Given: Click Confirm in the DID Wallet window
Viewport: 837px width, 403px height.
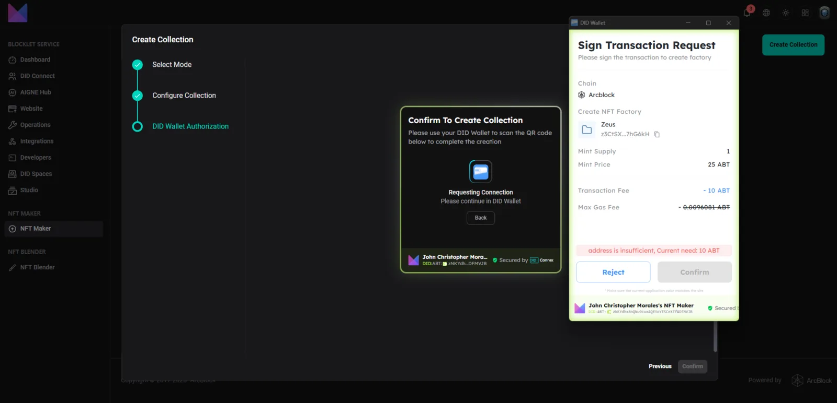Looking at the screenshot, I should point(695,272).
